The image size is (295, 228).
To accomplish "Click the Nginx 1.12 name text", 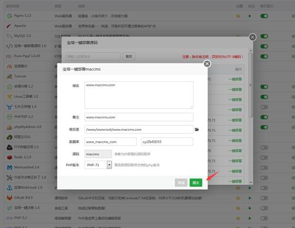I will (x=22, y=15).
